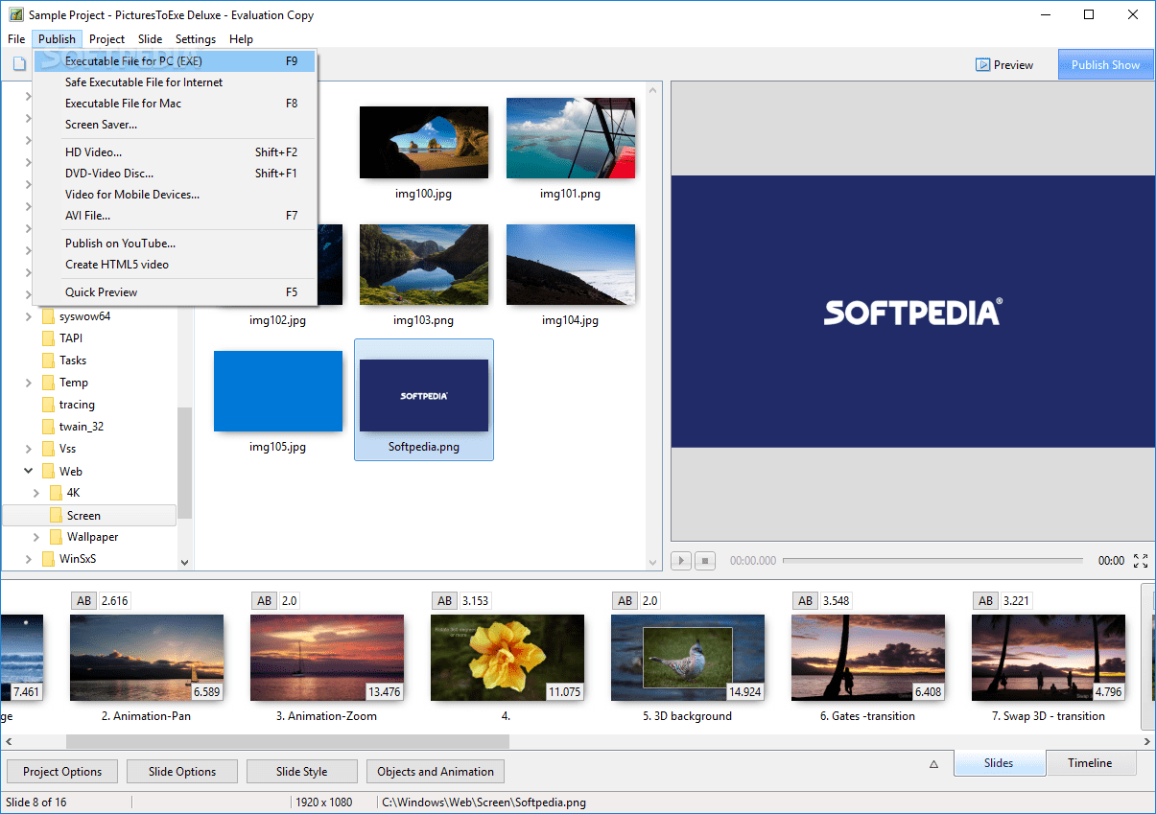Switch to the Slides tab

(x=999, y=763)
